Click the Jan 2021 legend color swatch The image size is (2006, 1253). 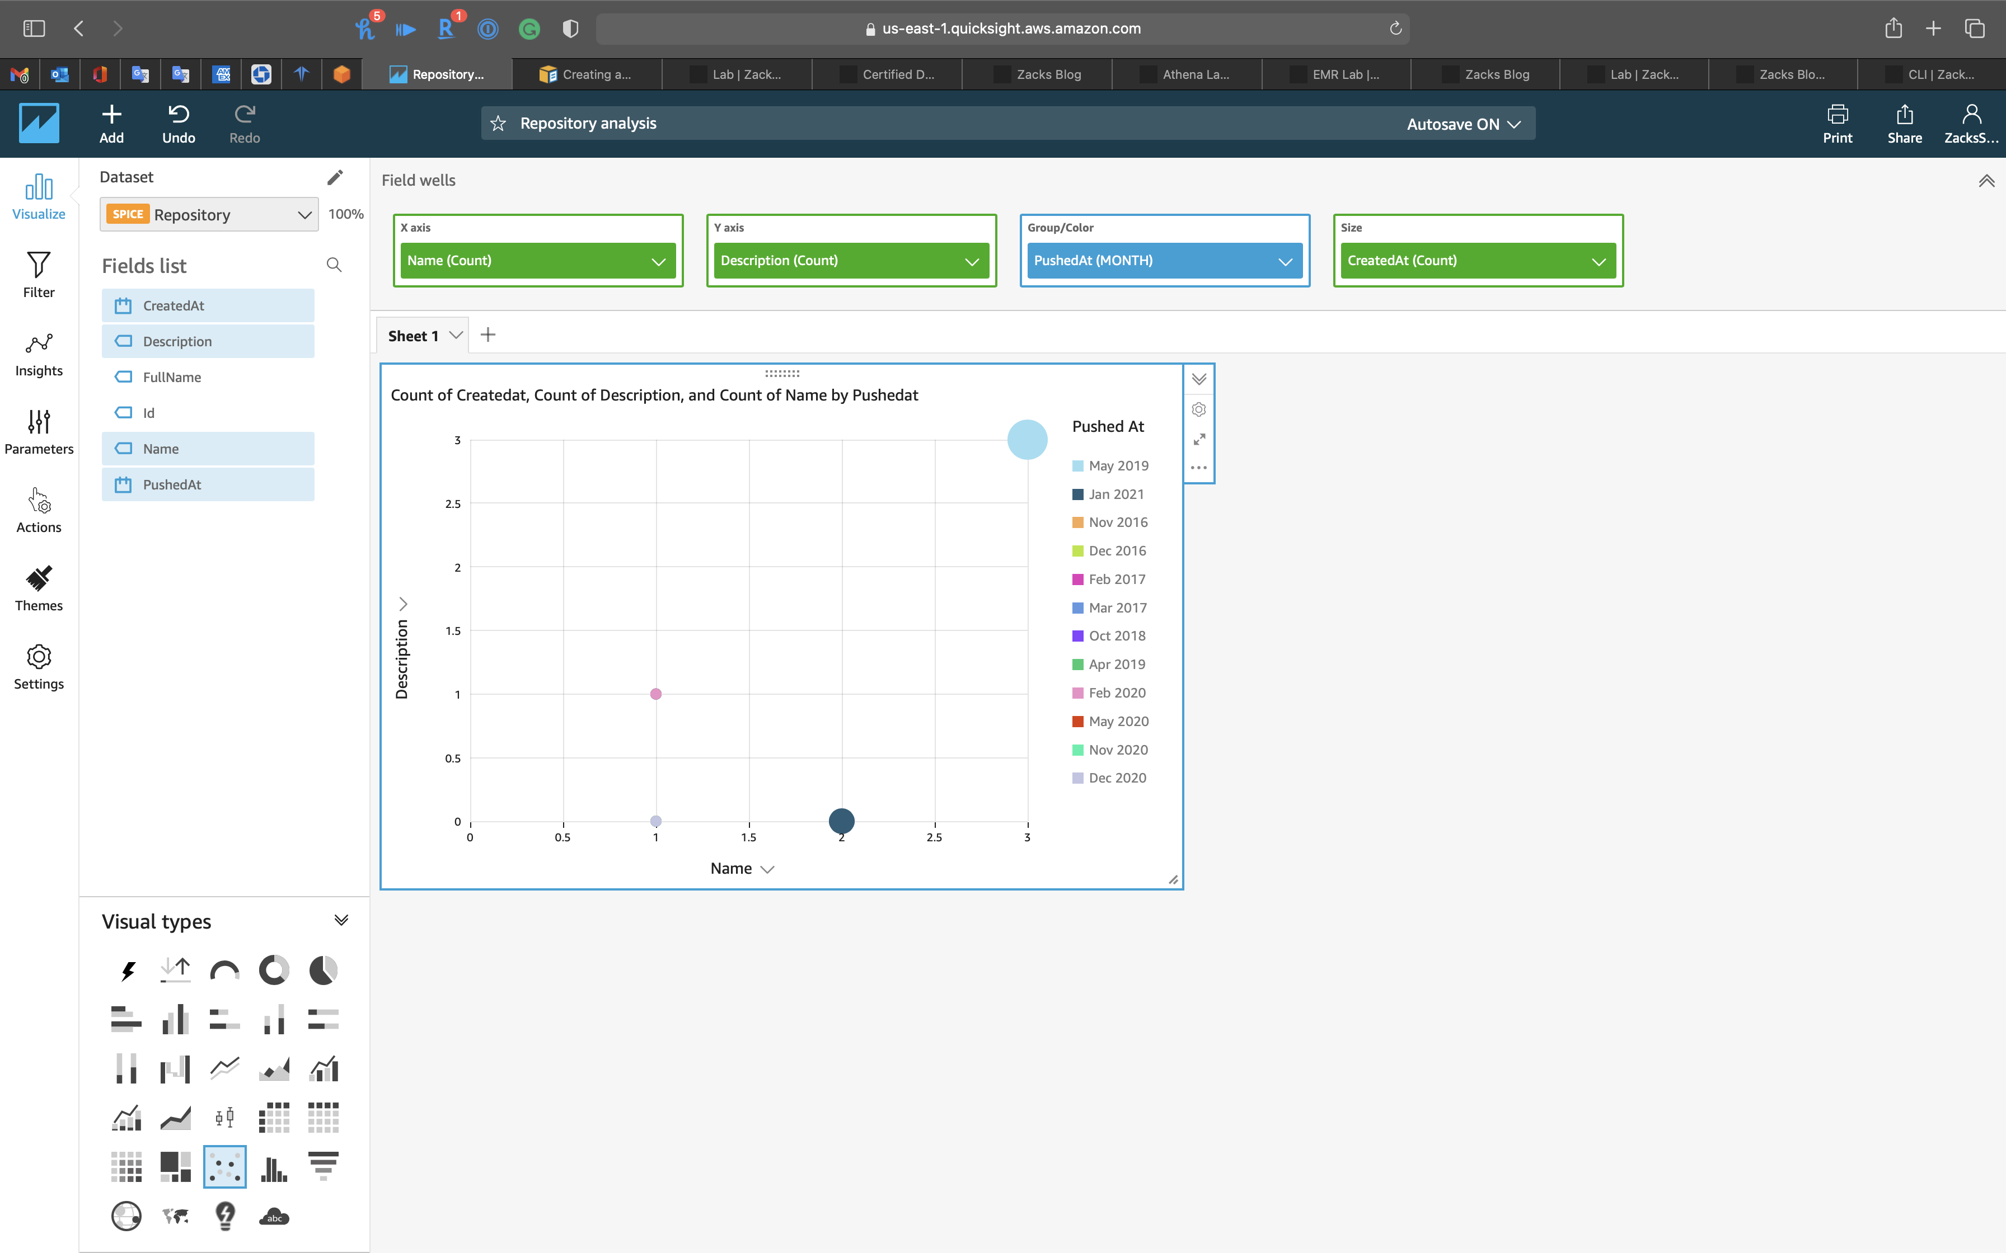point(1077,494)
